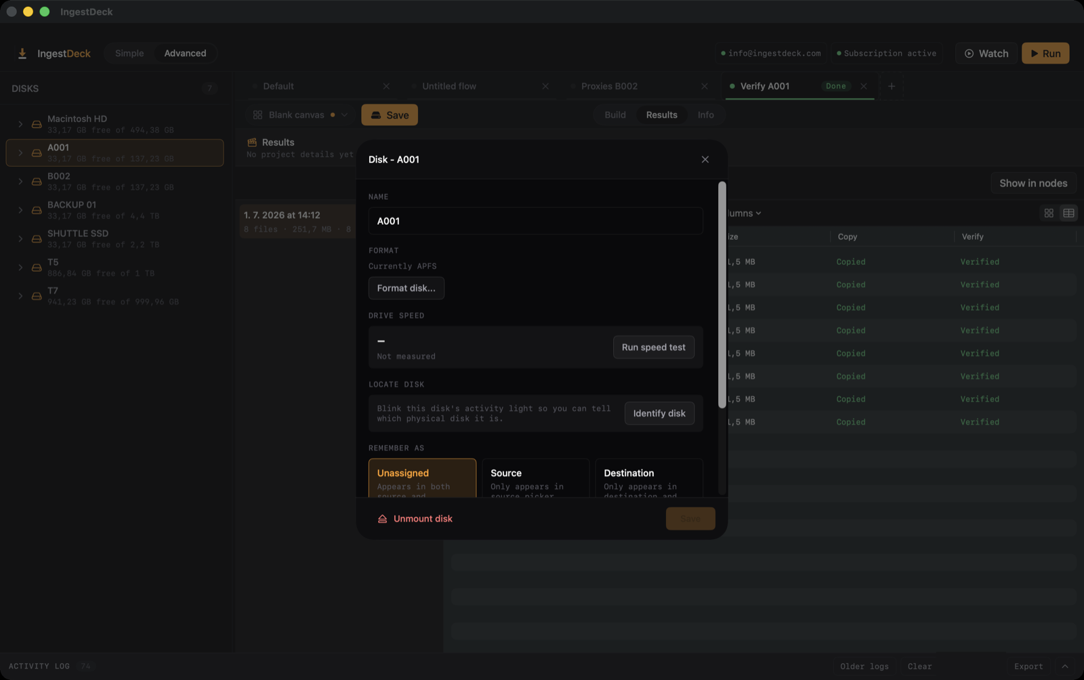The image size is (1084, 680).
Task: Click the info@ingestdeck.com account badge
Action: coord(771,54)
